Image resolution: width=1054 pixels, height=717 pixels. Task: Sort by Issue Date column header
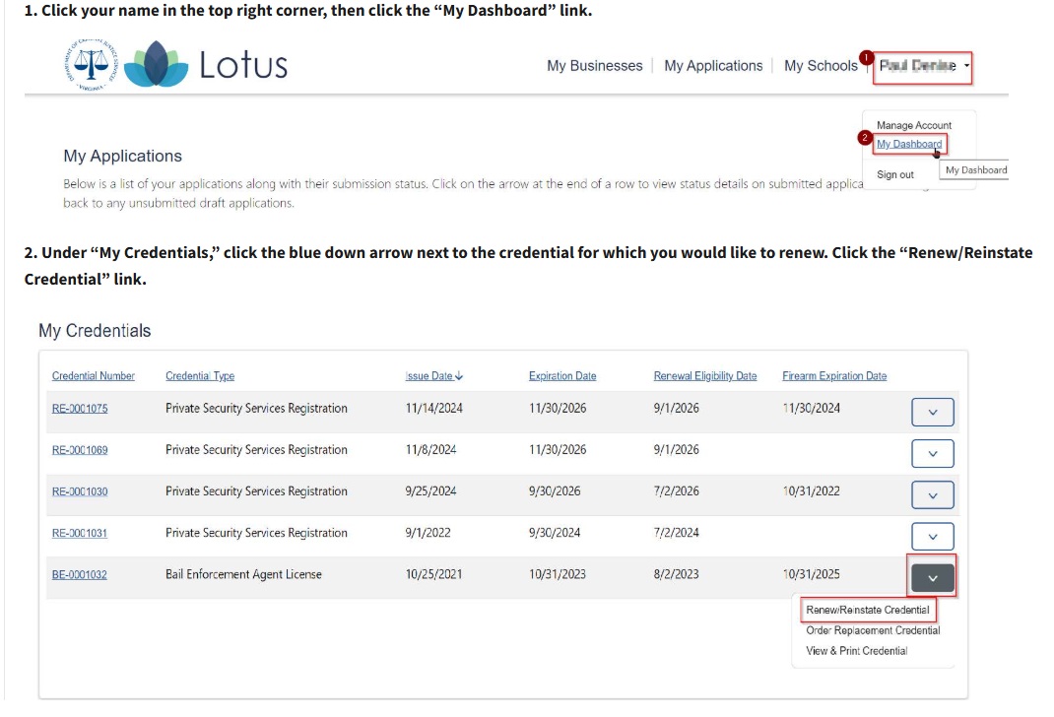pos(433,376)
